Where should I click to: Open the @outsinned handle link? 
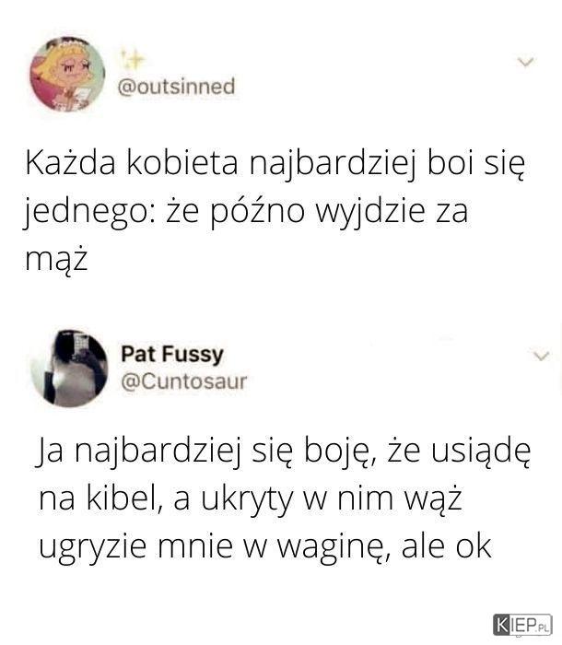coord(176,87)
